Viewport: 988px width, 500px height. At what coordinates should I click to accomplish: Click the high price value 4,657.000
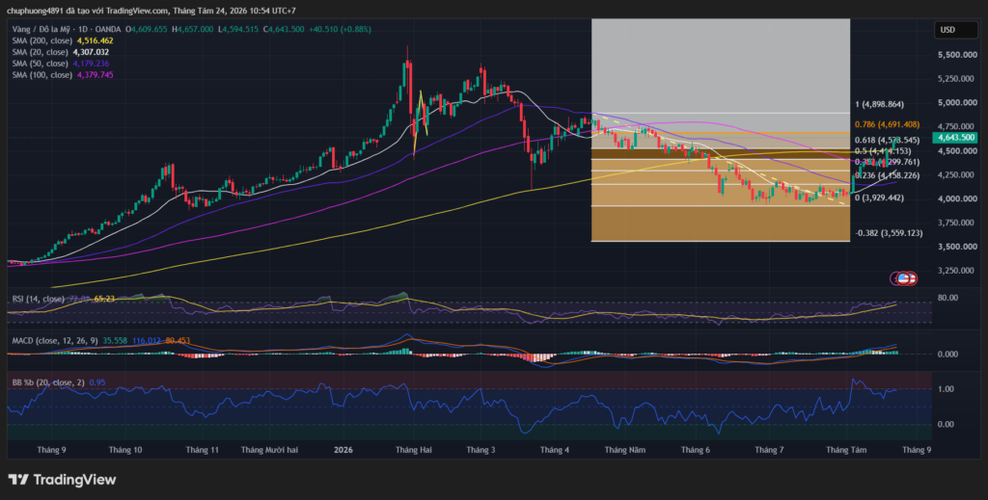point(195,29)
